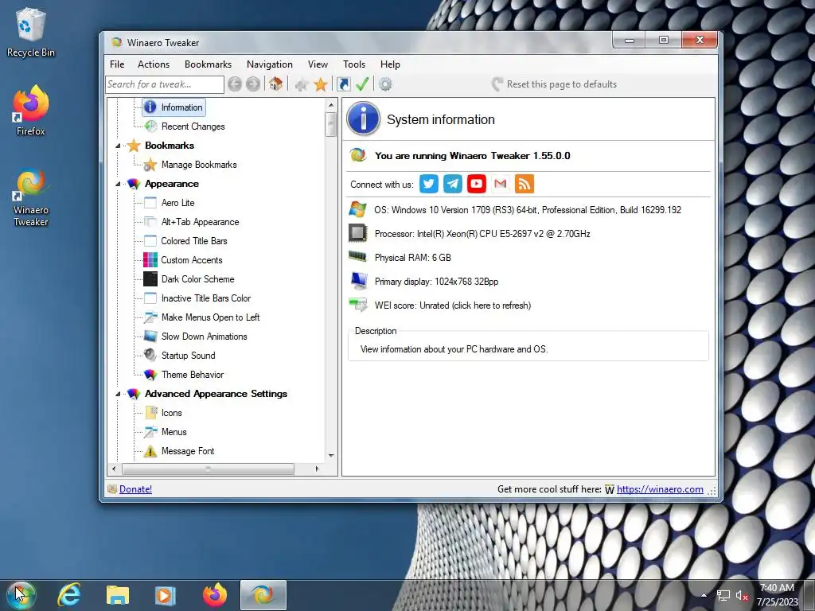Open the Navigation menu
815x611 pixels.
(x=269, y=64)
